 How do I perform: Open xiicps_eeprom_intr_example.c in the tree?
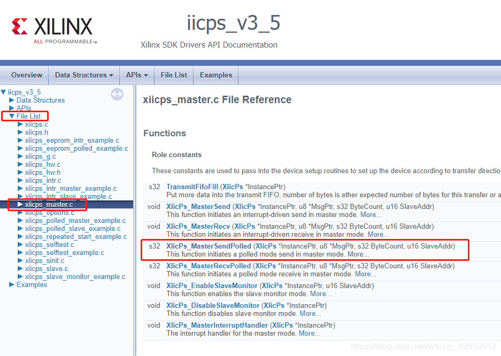pyautogui.click(x=72, y=141)
